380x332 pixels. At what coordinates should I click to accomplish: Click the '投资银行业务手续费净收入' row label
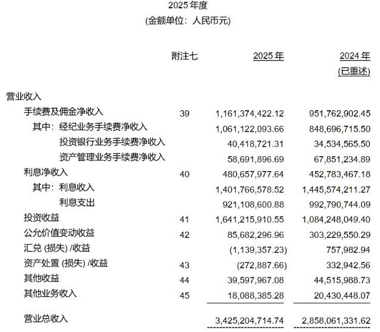click(x=112, y=142)
